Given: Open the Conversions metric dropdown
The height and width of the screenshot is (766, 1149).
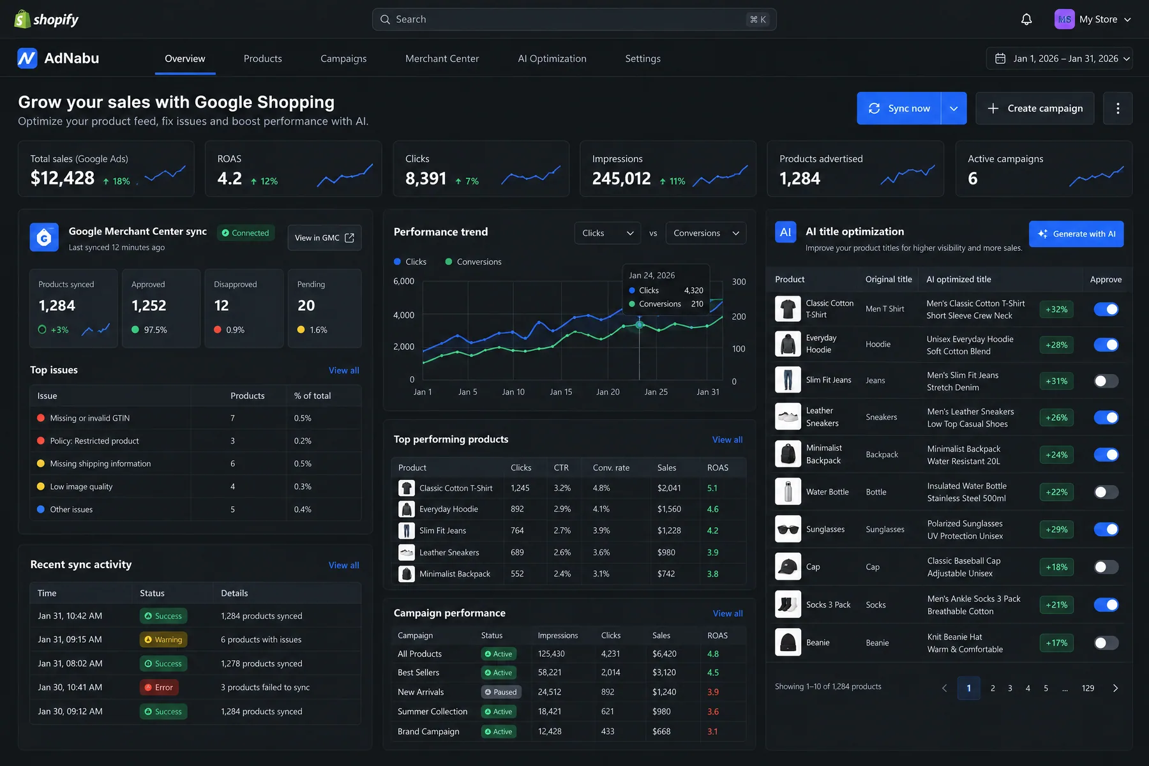Looking at the screenshot, I should point(706,233).
